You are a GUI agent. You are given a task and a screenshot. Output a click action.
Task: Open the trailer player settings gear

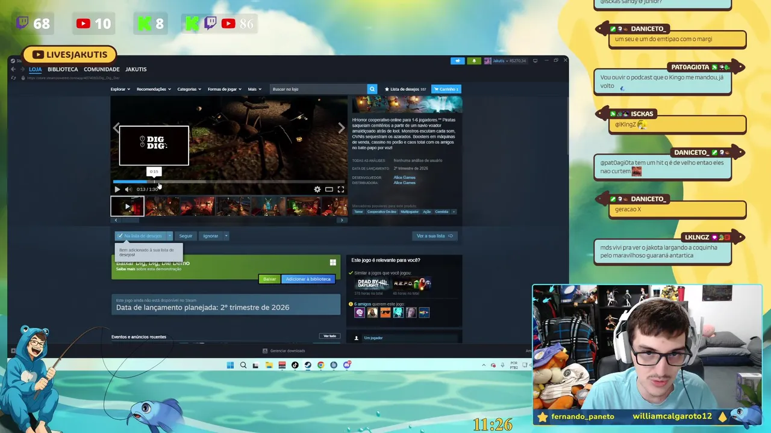[317, 189]
